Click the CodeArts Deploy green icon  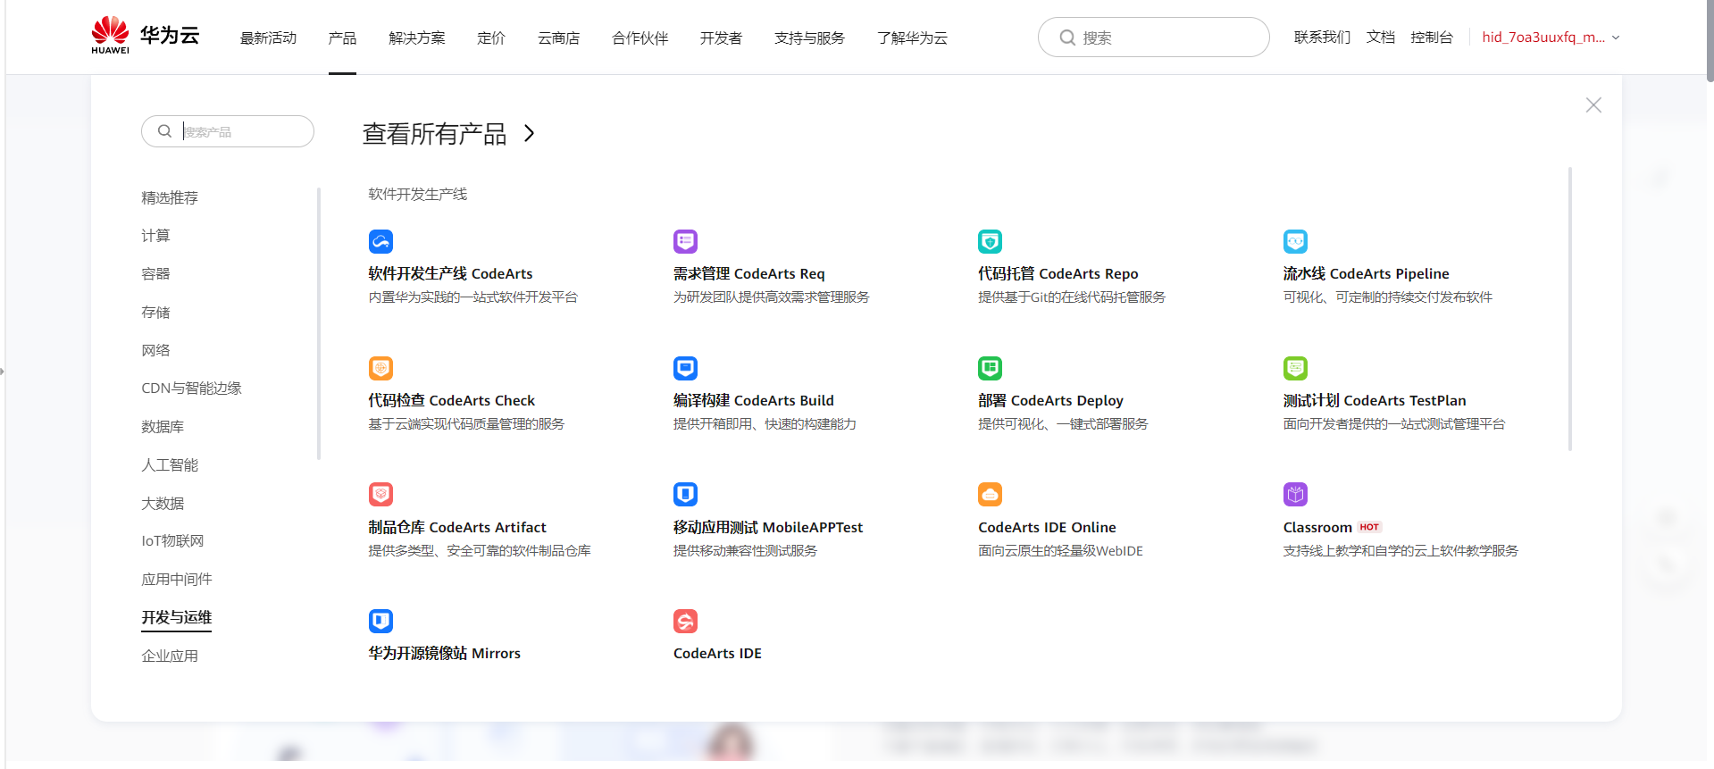[x=990, y=368]
